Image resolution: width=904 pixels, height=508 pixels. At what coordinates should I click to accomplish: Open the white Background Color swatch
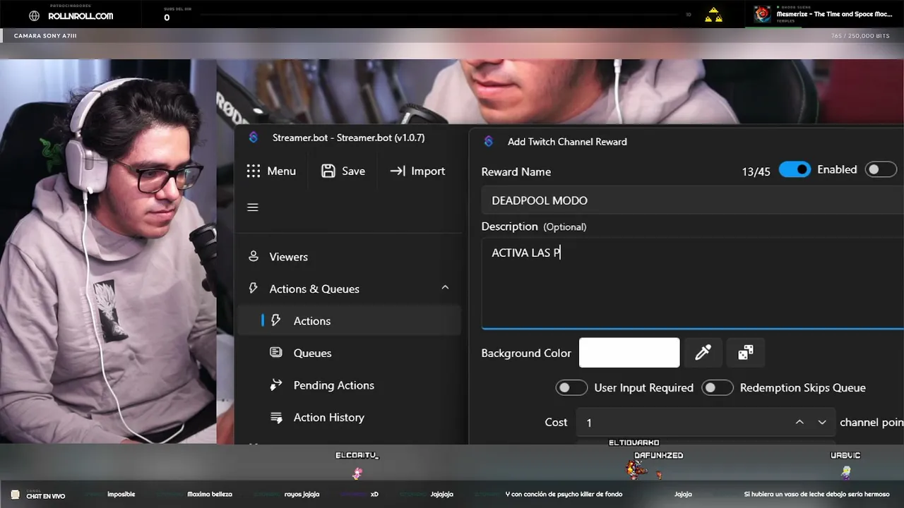click(x=629, y=353)
